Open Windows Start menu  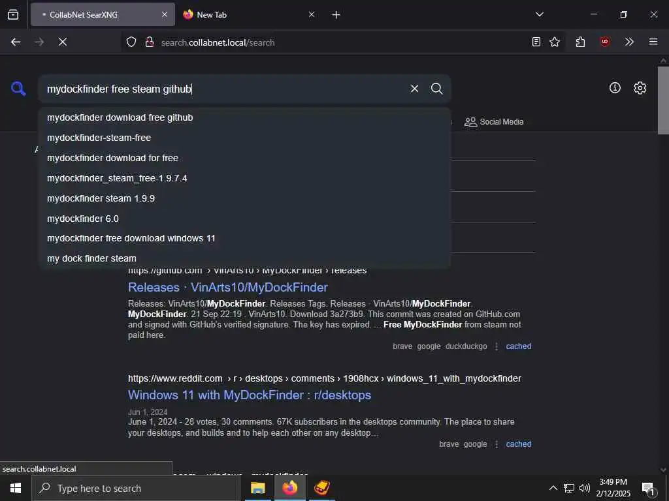pos(16,488)
